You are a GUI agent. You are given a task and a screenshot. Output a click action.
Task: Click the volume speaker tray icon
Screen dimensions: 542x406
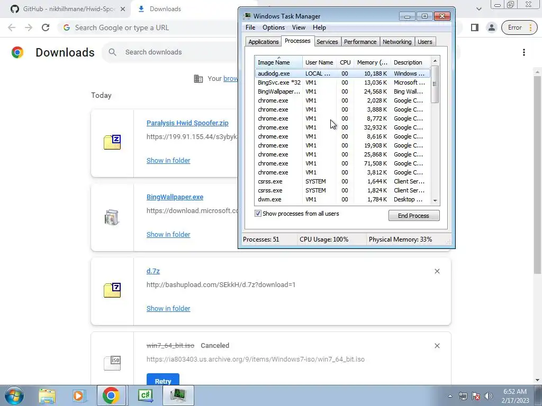tap(489, 396)
